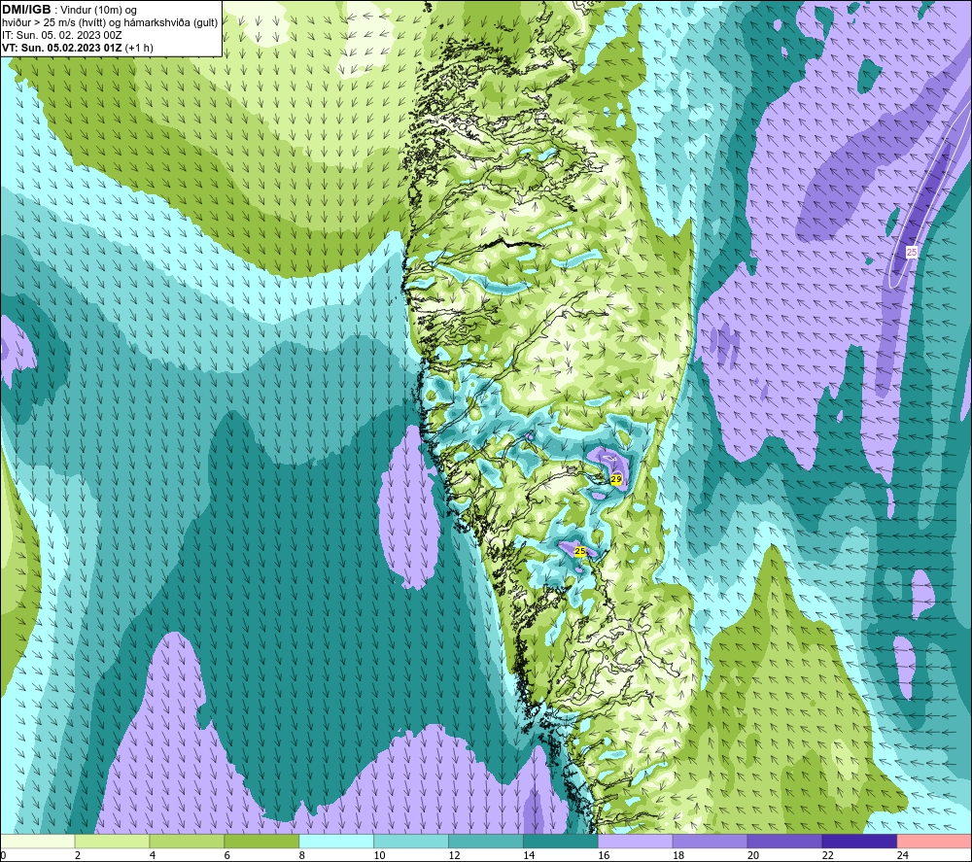Screen dimensions: 972x862
Task: Click the legend tick label "4"
Action: click(153, 855)
